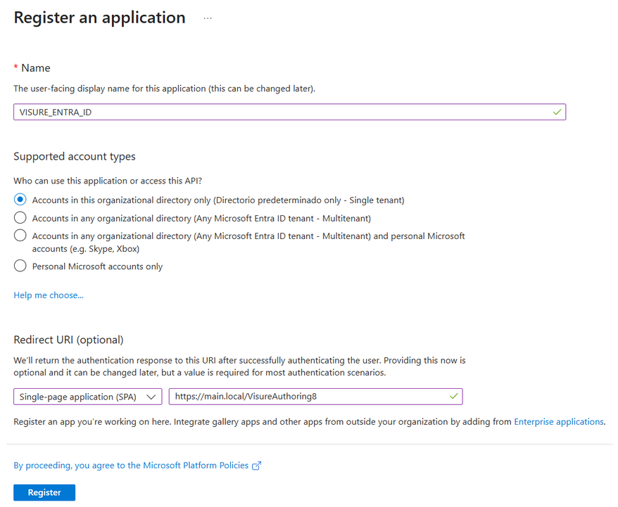This screenshot has height=507, width=618.
Task: Select Multitenant and personal Microsoft accounts option
Action: [x=20, y=236]
